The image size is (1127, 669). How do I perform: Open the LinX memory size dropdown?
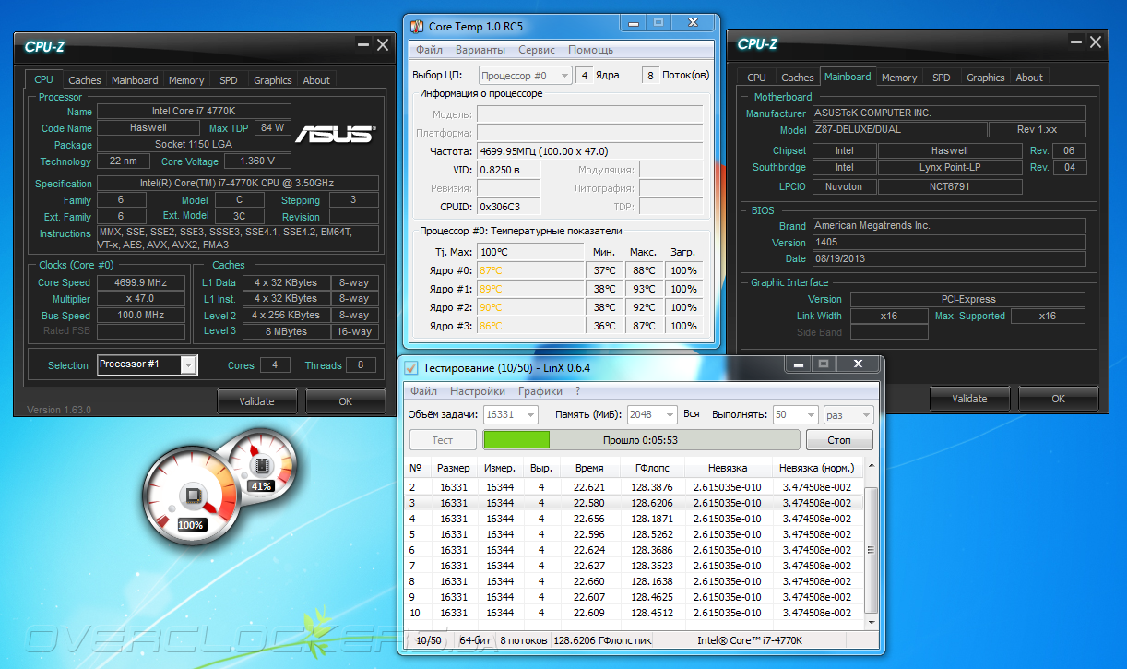[x=653, y=415]
